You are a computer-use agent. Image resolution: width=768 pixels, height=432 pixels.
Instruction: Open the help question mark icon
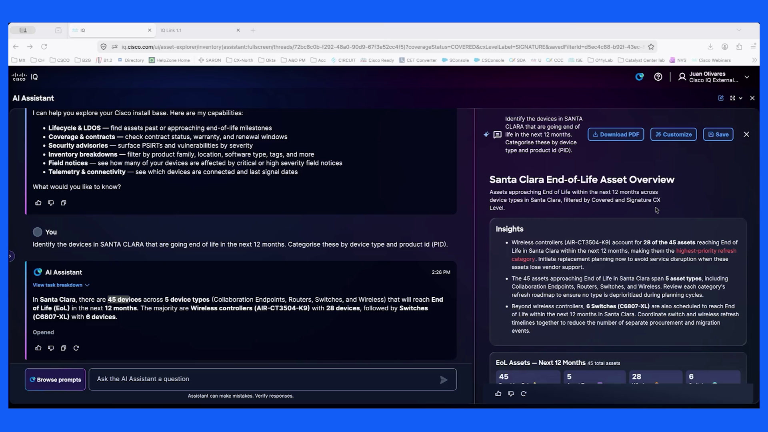point(658,77)
